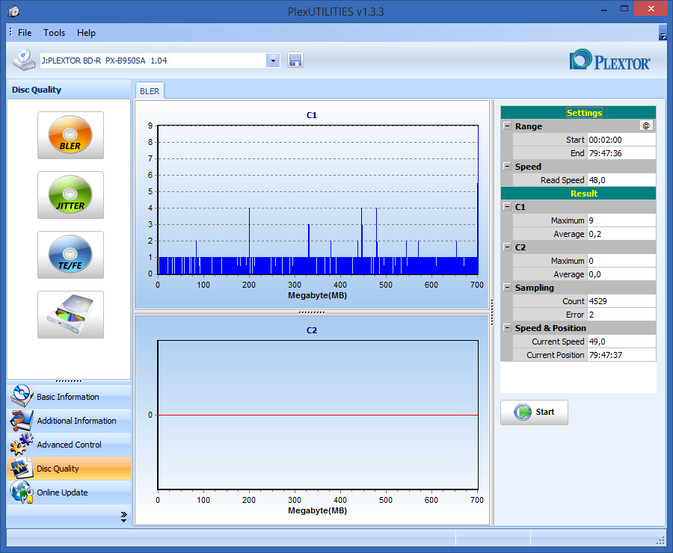Click the drive icon beside the drive selector
673x553 pixels.
pyautogui.click(x=24, y=60)
